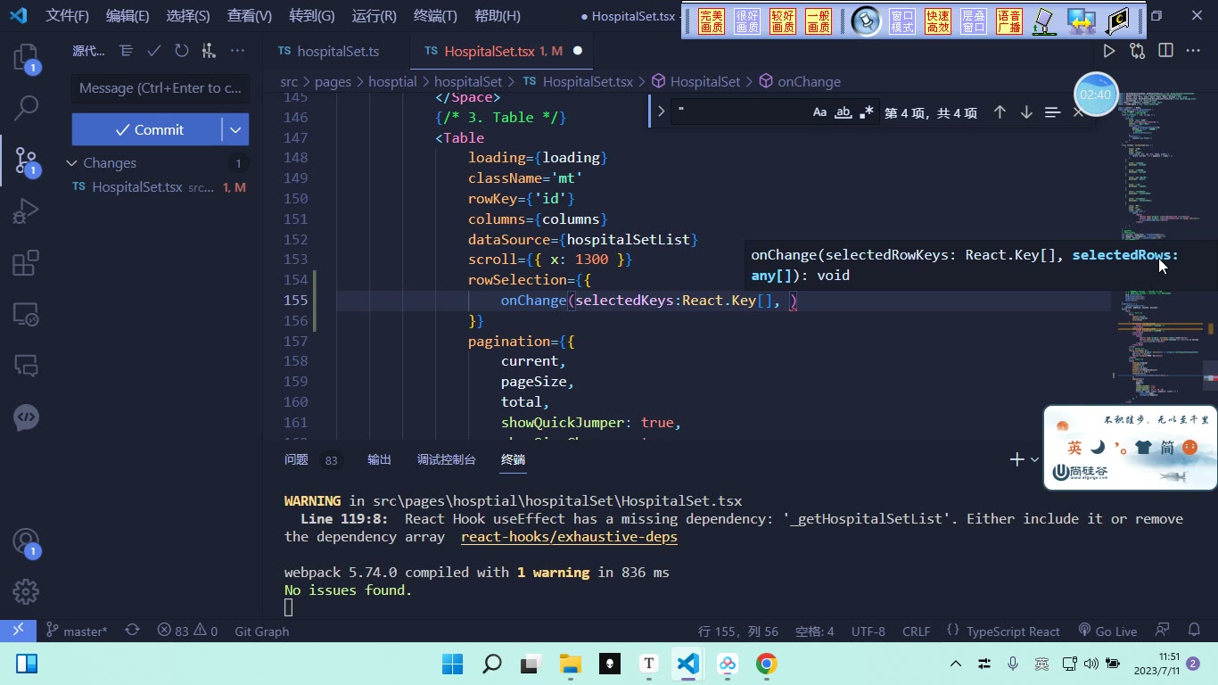Open the 终端(T) menu
The width and height of the screenshot is (1218, 685).
[436, 15]
